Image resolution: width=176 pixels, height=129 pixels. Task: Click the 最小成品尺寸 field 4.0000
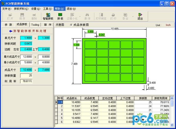[x=44, y=62]
